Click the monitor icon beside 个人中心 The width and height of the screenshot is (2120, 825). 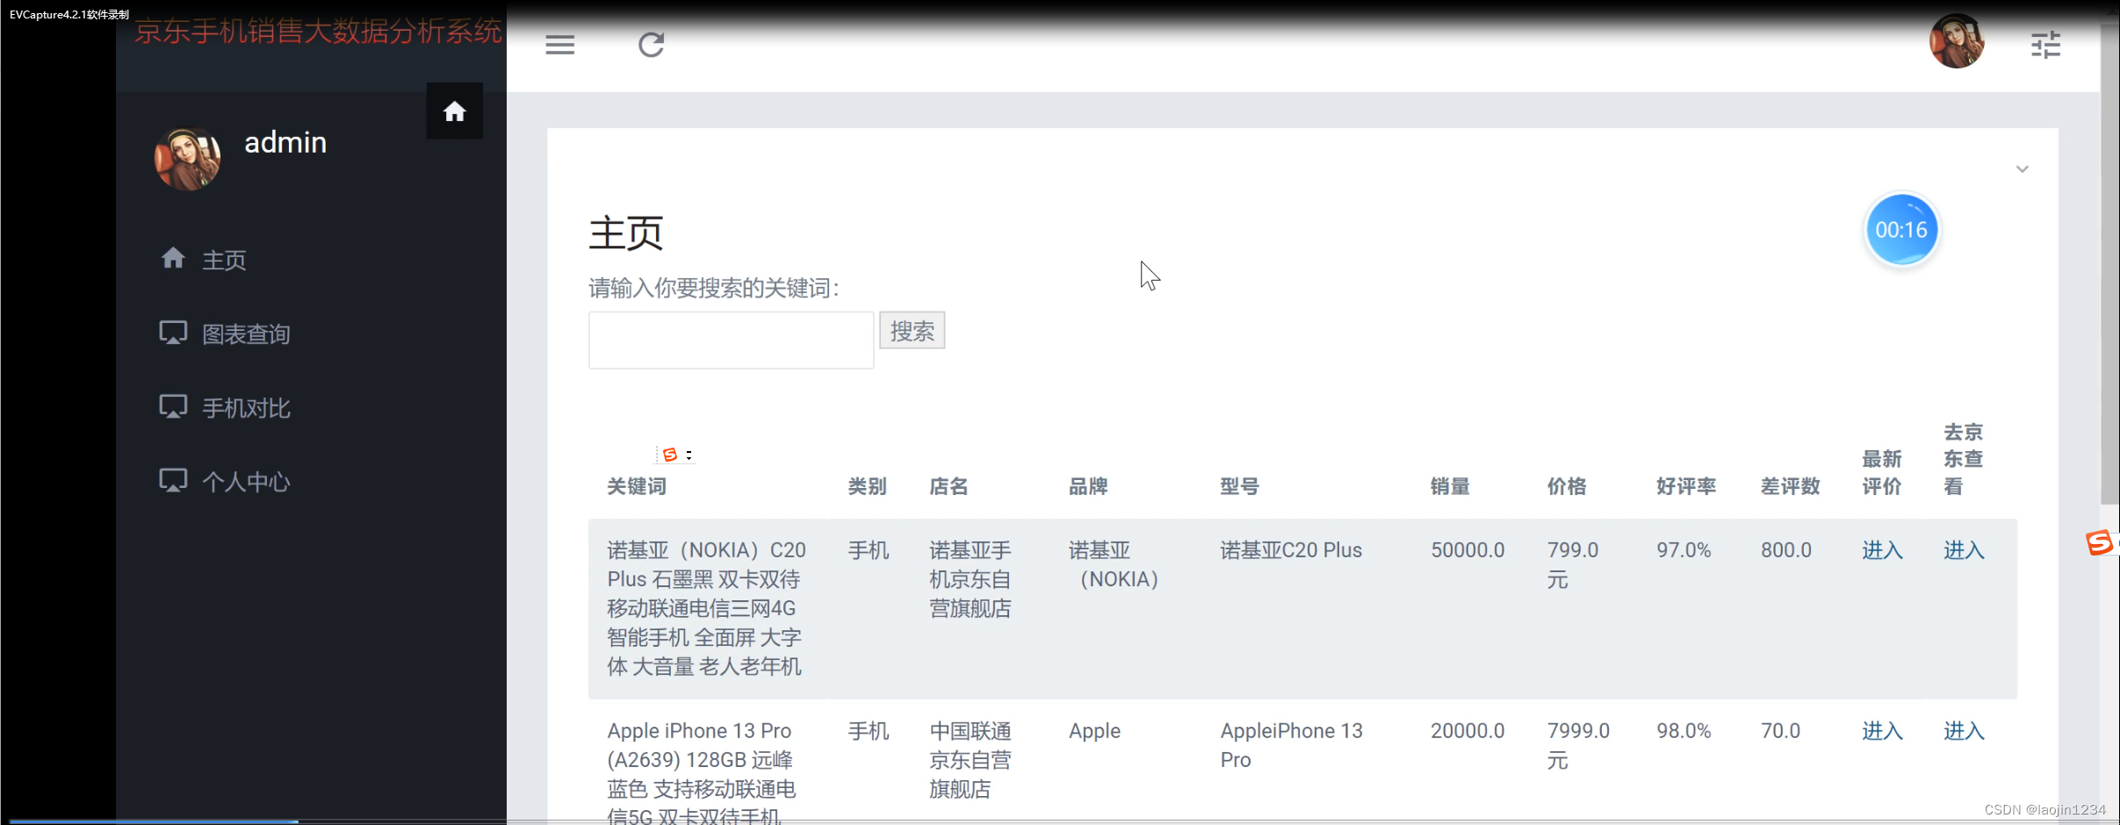(172, 479)
